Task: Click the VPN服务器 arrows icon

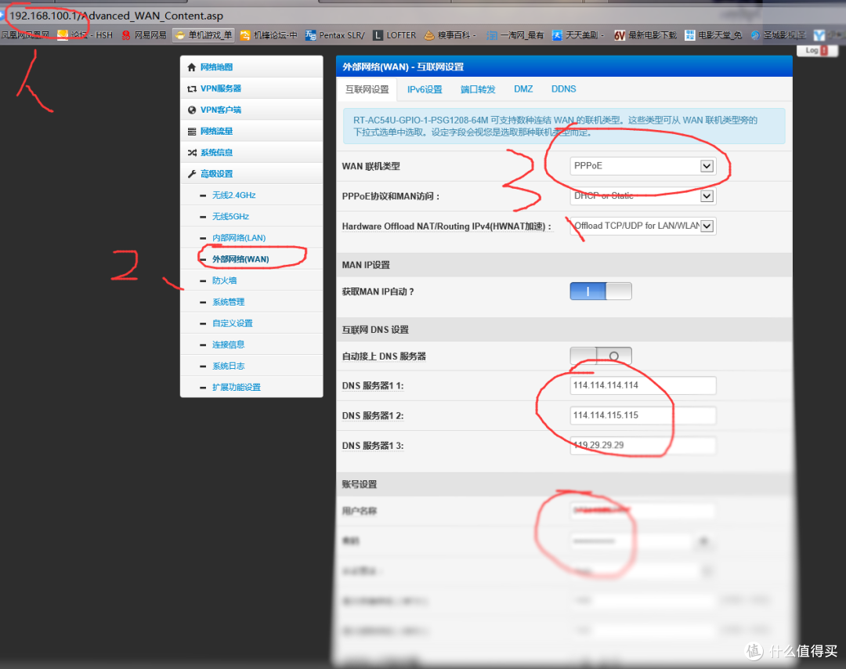Action: [x=192, y=89]
